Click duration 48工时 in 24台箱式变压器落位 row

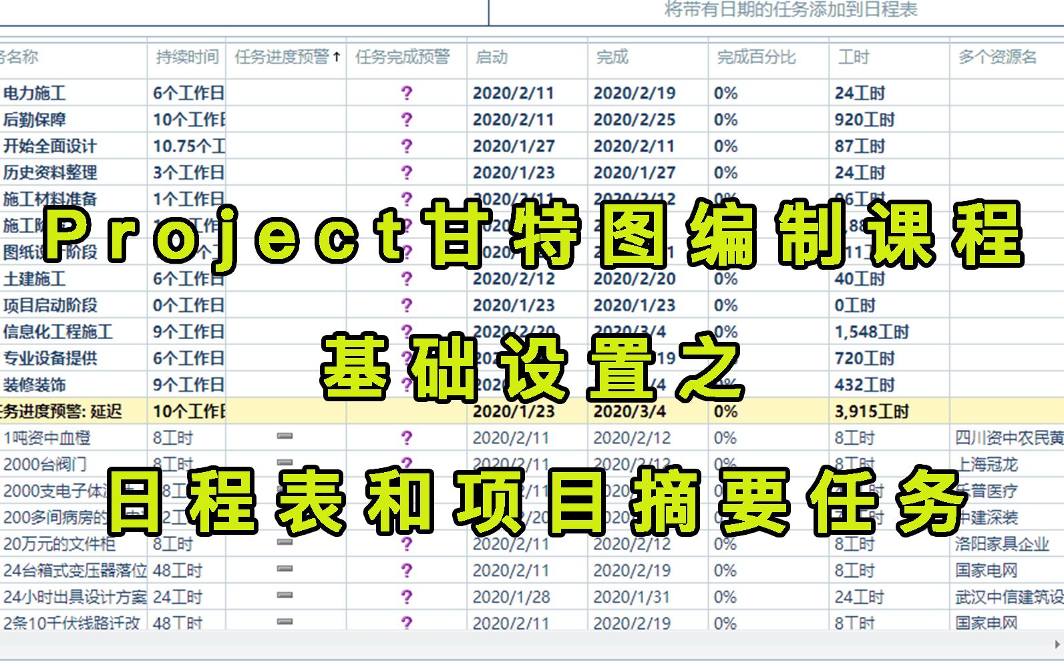[x=178, y=570]
